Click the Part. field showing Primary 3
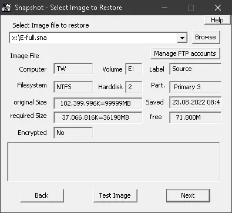Viewport: 232px width, 213px height. coord(195,87)
